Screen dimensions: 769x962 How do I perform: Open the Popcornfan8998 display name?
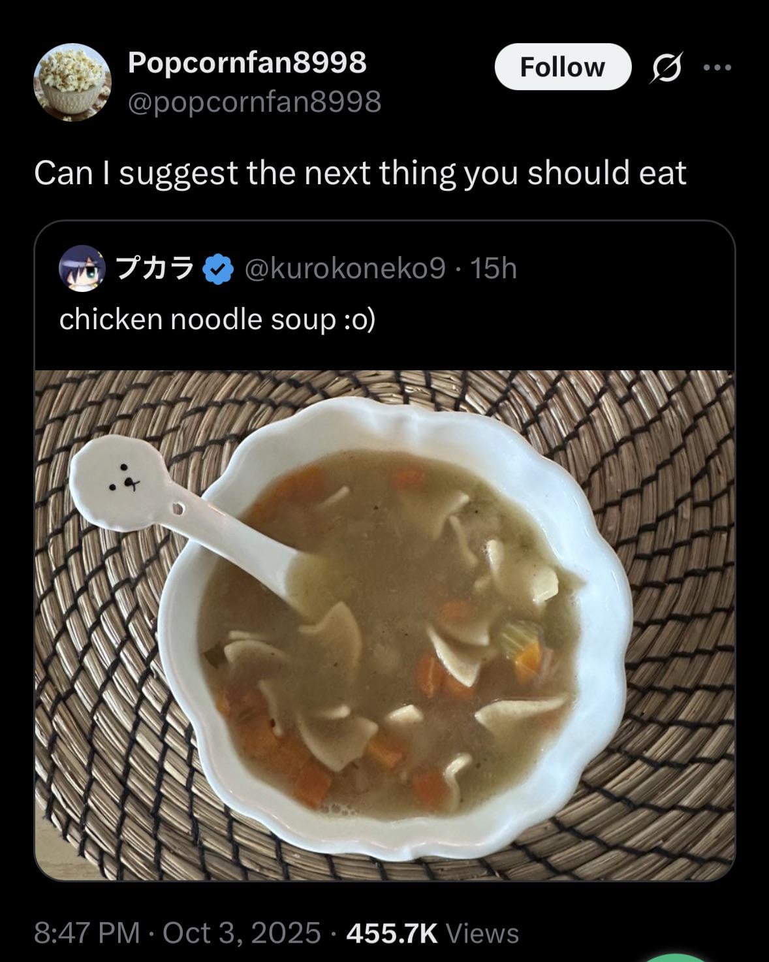(247, 62)
